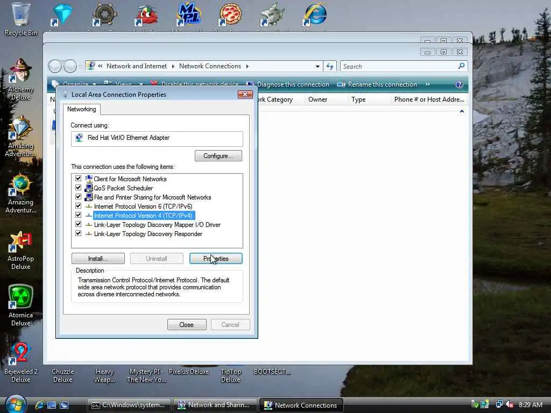The image size is (551, 413).
Task: Click the Configure... button
Action: [218, 156]
